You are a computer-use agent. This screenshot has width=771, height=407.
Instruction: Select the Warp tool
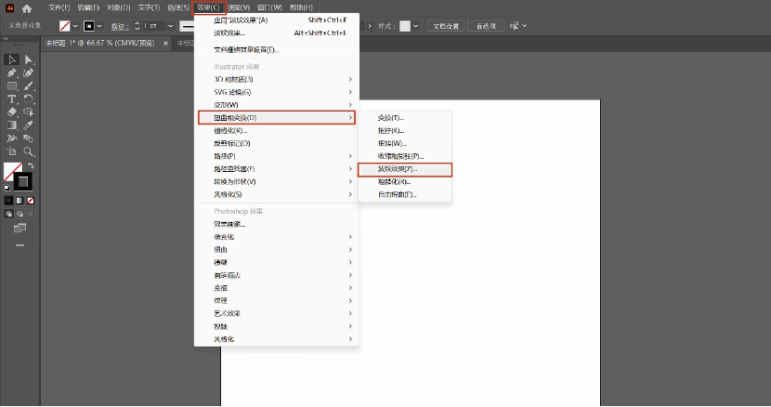[12, 138]
